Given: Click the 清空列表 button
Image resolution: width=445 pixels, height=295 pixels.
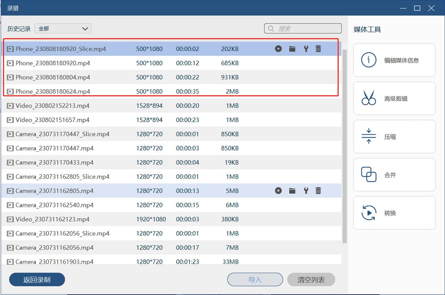Looking at the screenshot, I should click(311, 279).
